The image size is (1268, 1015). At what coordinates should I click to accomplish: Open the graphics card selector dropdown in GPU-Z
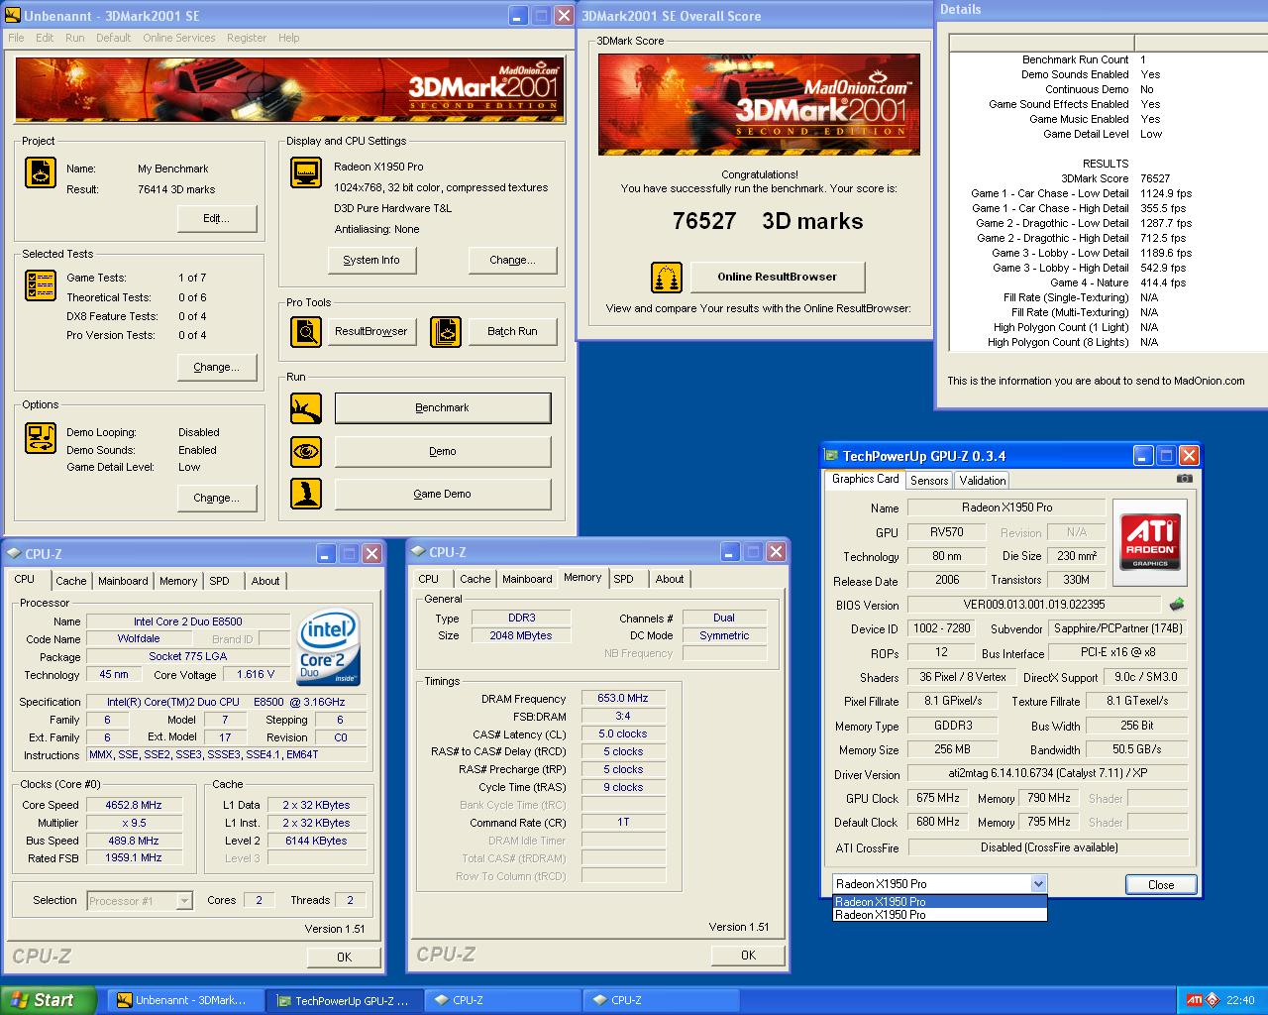point(1038,884)
